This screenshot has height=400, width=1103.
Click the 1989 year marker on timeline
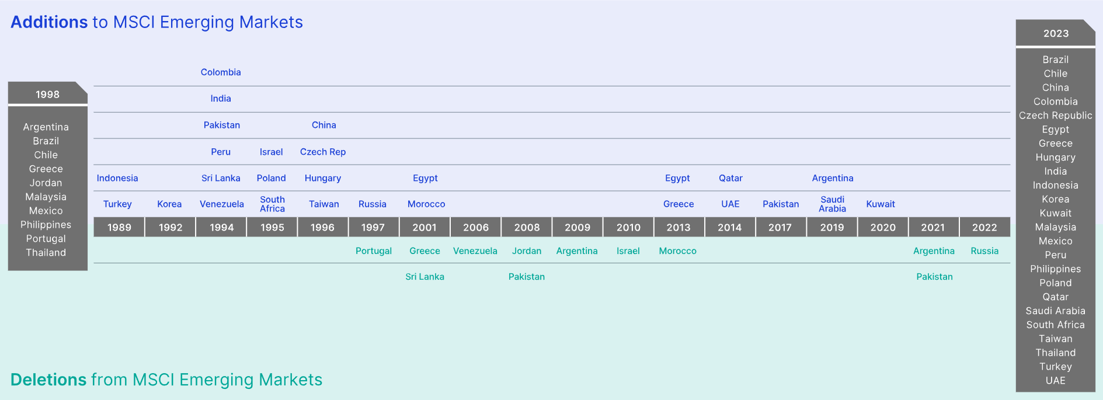(119, 227)
